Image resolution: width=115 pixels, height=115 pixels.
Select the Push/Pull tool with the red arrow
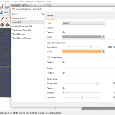(x=2, y=25)
